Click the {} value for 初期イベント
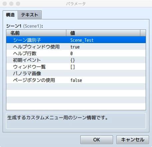The height and width of the screenshot is (147, 152). click(x=73, y=60)
